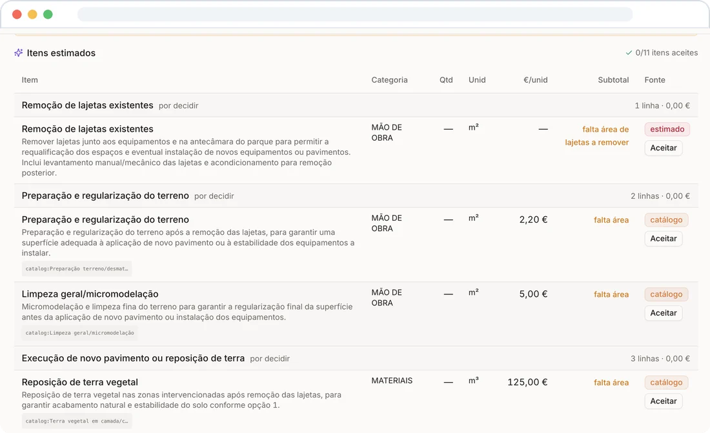This screenshot has width=710, height=433.
Task: Click the MATERIAIS category cell
Action: [x=392, y=381]
